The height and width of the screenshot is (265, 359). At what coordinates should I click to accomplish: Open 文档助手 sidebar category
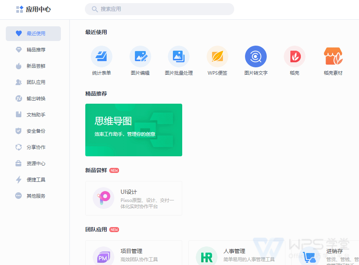click(x=33, y=115)
